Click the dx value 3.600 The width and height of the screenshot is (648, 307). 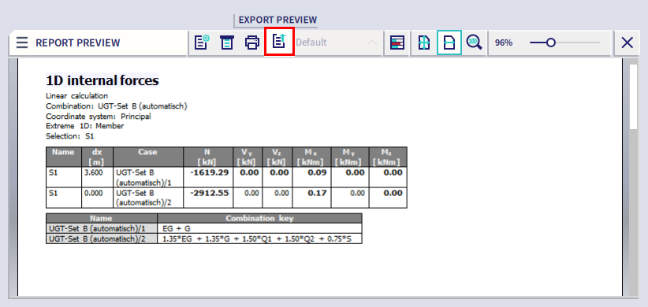(93, 173)
